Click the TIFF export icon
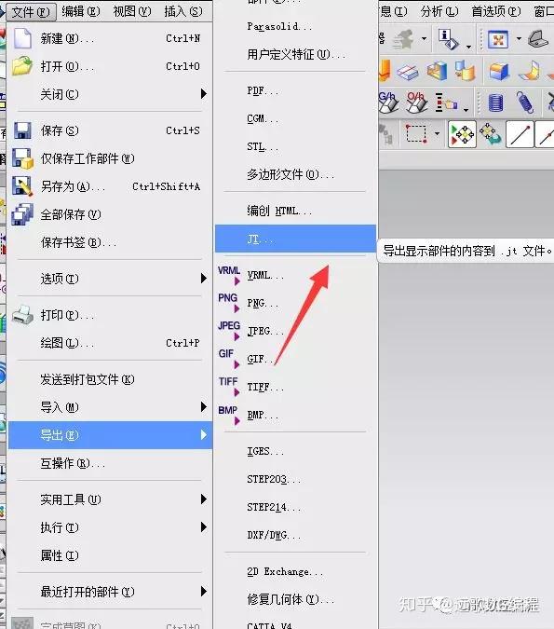Viewport: 554px width, 629px height. click(228, 387)
